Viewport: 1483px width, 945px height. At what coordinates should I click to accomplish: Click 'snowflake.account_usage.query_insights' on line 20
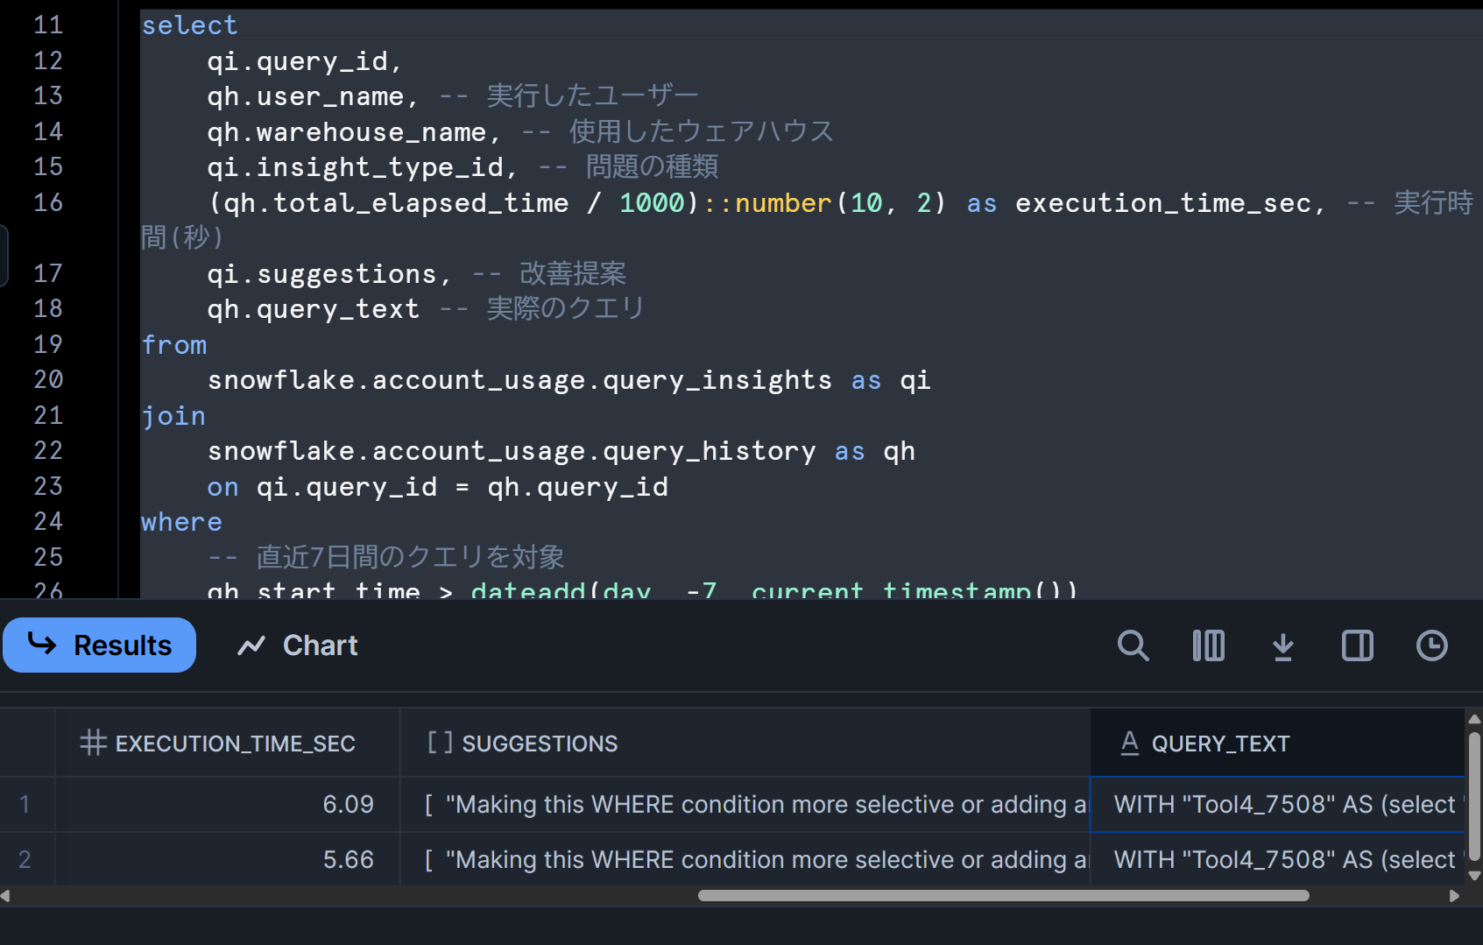[x=519, y=380]
